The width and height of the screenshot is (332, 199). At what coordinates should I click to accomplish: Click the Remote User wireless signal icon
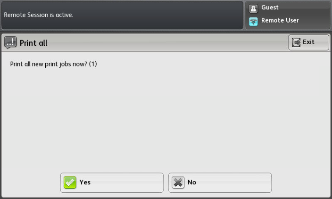[x=253, y=21]
